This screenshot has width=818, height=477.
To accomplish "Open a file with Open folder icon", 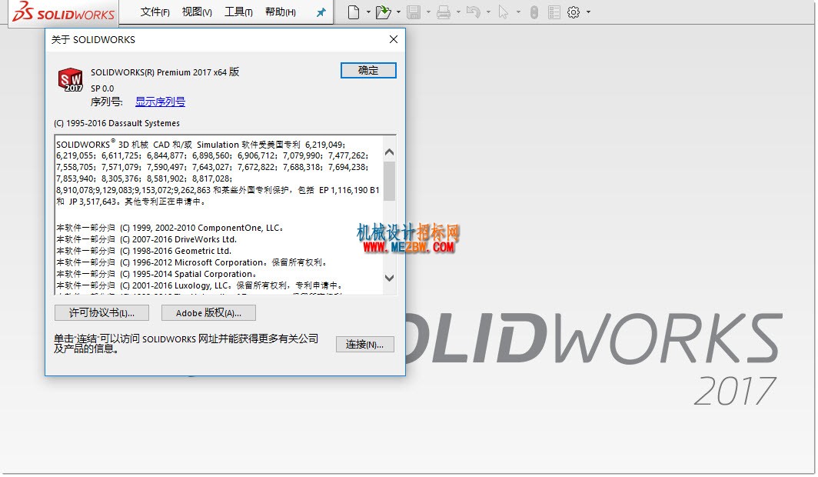I will pyautogui.click(x=383, y=12).
